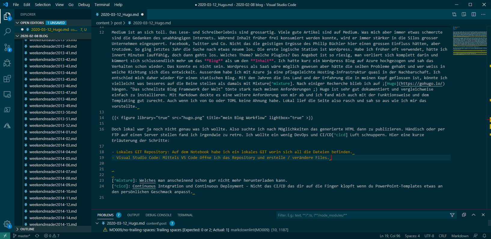Open the View menu

tap(59, 4)
